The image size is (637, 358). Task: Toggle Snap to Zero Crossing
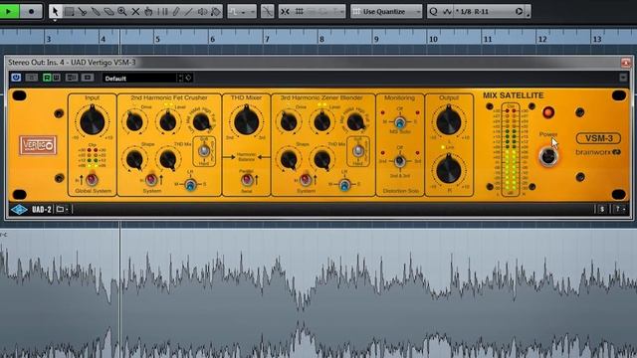coord(267,12)
